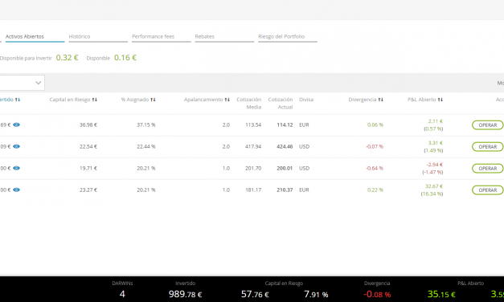Click the Cotización Media column header
The height and width of the screenshot is (302, 504).
pyautogui.click(x=249, y=103)
